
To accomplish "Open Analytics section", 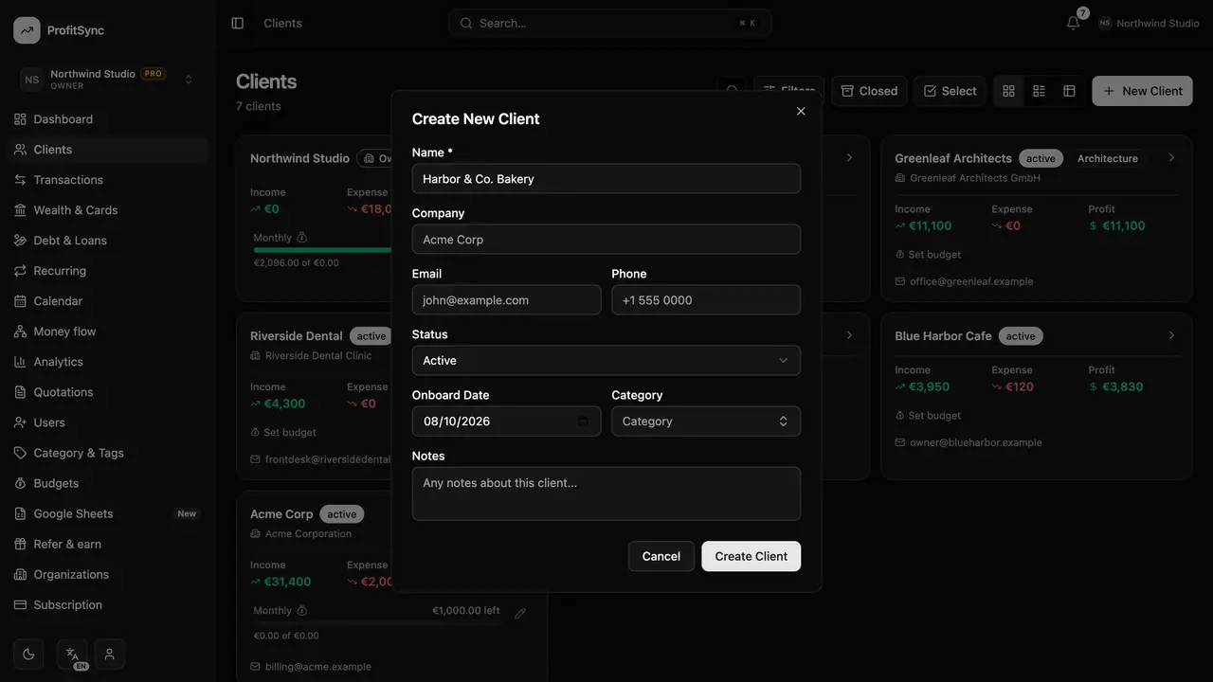I will (x=108, y=362).
